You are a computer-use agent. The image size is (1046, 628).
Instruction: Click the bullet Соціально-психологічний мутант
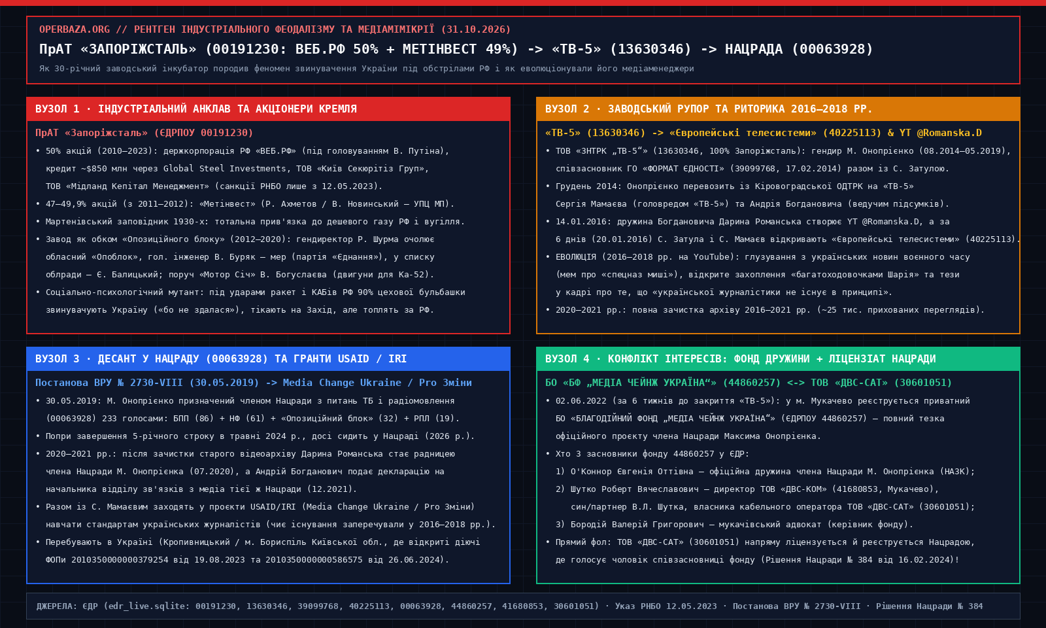(x=250, y=292)
